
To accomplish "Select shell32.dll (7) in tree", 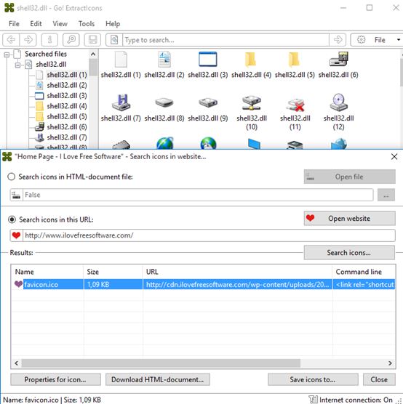I will [x=67, y=137].
